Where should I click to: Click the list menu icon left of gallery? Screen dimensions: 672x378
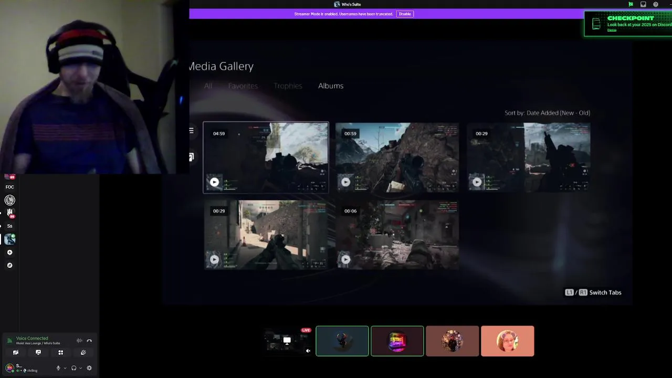[191, 131]
